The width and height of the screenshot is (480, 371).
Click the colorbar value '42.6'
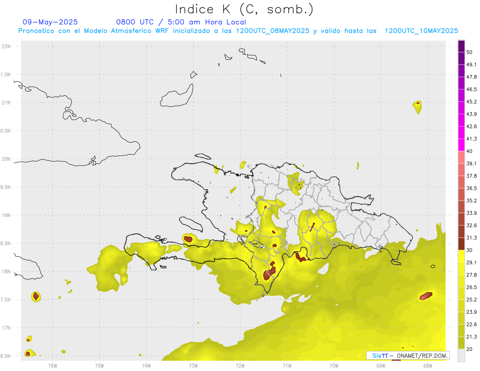[472, 126]
